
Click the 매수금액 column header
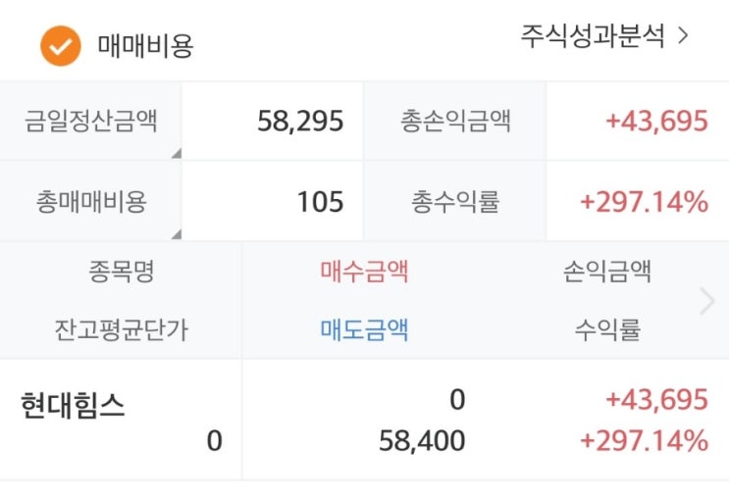[364, 271]
